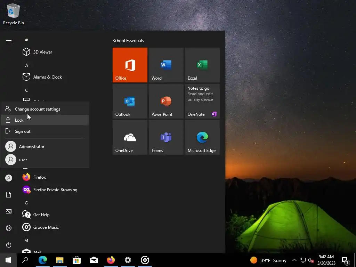Switch to Settings on the taskbar
The height and width of the screenshot is (267, 356).
click(128, 260)
